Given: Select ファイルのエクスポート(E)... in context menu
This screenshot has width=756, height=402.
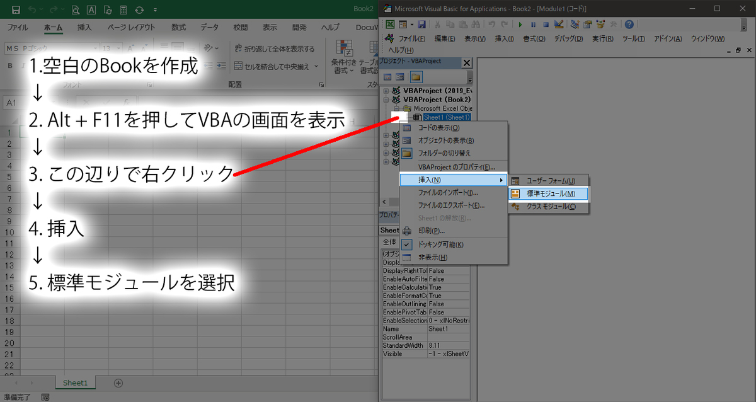Looking at the screenshot, I should (x=454, y=205).
